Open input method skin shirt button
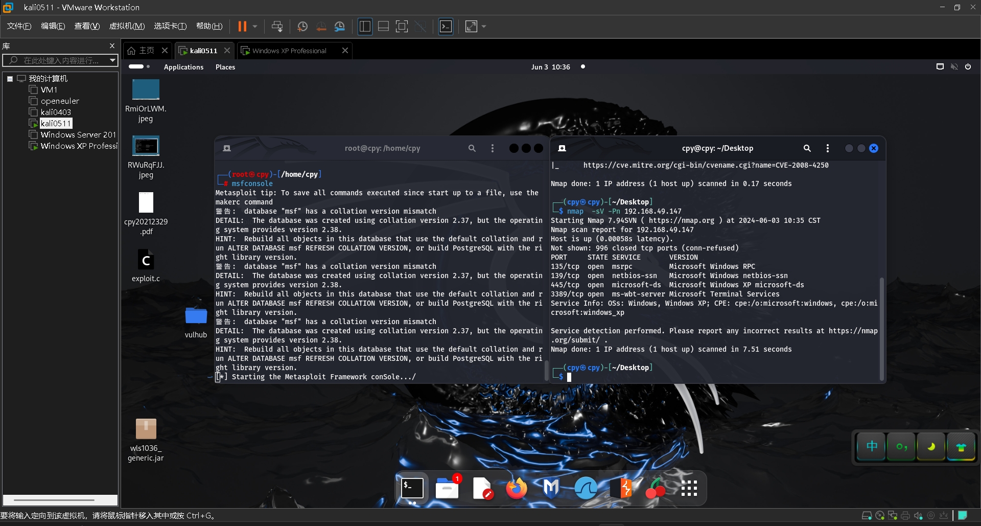The height and width of the screenshot is (526, 981). tap(961, 446)
